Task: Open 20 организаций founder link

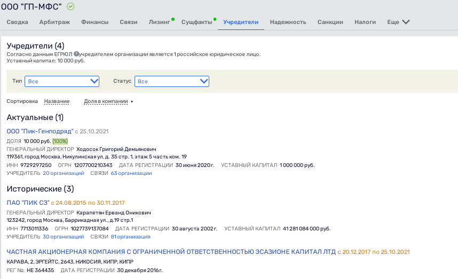Action: (64, 173)
